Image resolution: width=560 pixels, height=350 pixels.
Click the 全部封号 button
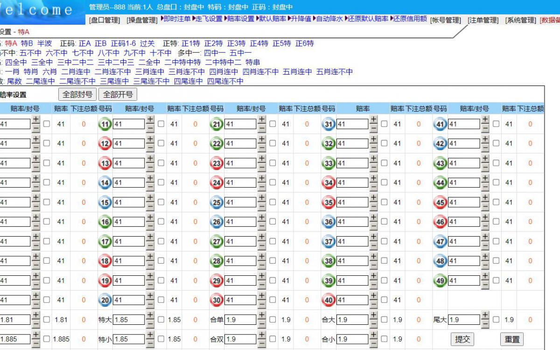(77, 94)
